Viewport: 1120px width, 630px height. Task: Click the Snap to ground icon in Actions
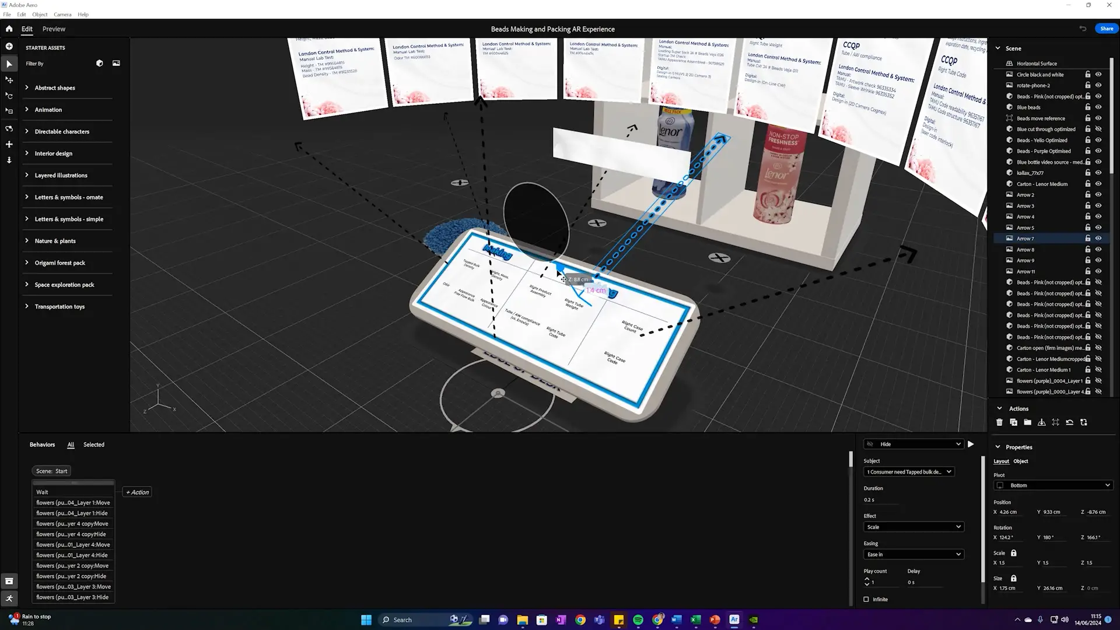(1041, 422)
